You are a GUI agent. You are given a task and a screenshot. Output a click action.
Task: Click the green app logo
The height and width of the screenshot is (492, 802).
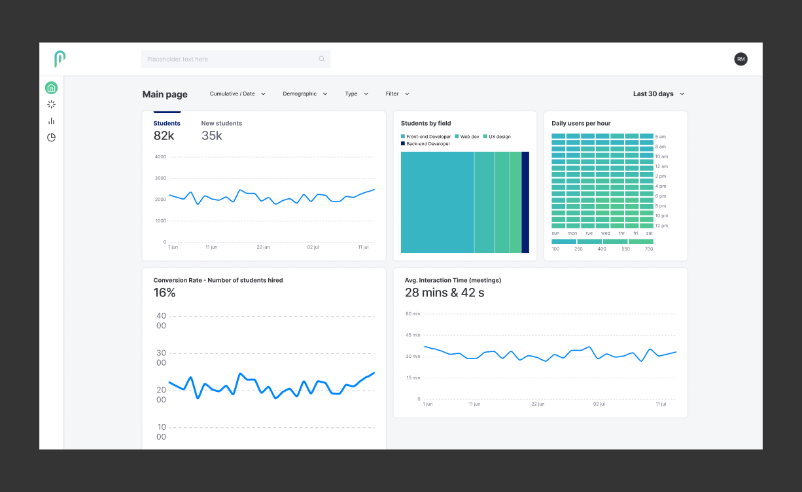coord(60,59)
